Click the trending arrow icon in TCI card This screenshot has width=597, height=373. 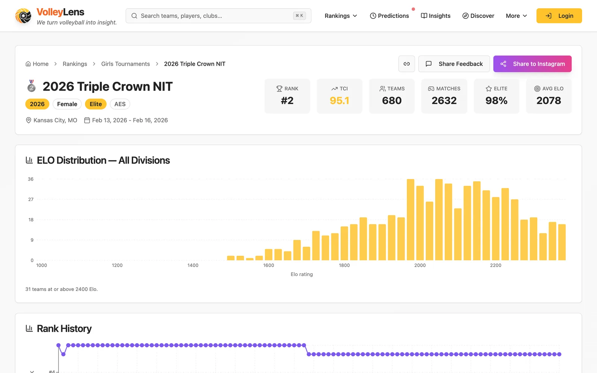tap(334, 88)
